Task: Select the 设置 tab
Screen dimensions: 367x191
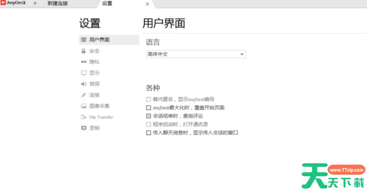Action: (x=107, y=3)
